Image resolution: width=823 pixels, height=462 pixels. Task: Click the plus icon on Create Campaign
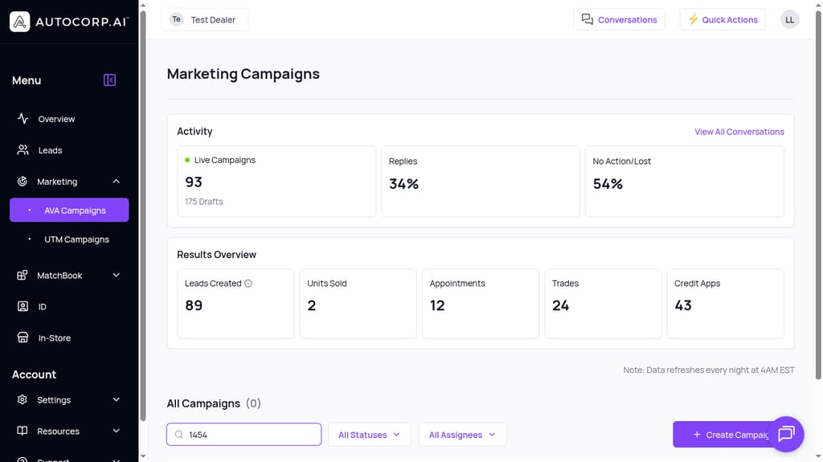697,434
